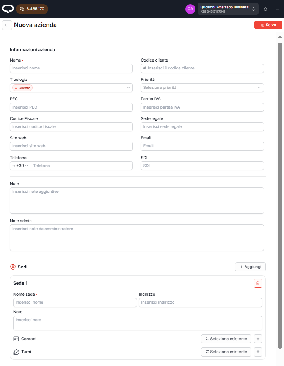
Task: Add new contact with plus icon
Action: (258, 339)
